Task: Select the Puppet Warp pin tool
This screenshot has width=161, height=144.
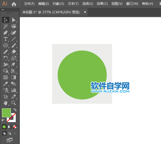Action: click(x=14, y=65)
